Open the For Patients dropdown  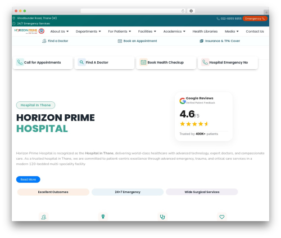pyautogui.click(x=119, y=32)
